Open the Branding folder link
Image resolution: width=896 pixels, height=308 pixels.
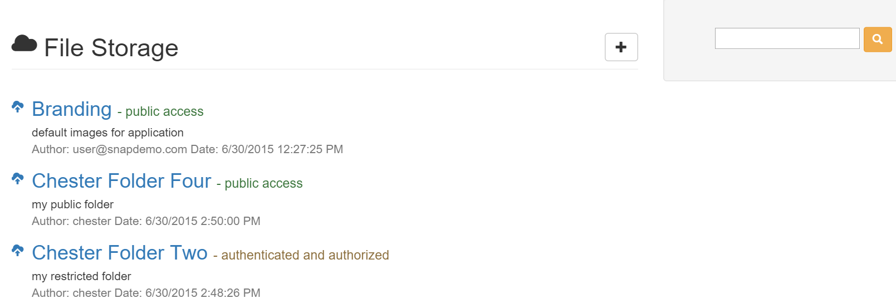pos(72,109)
